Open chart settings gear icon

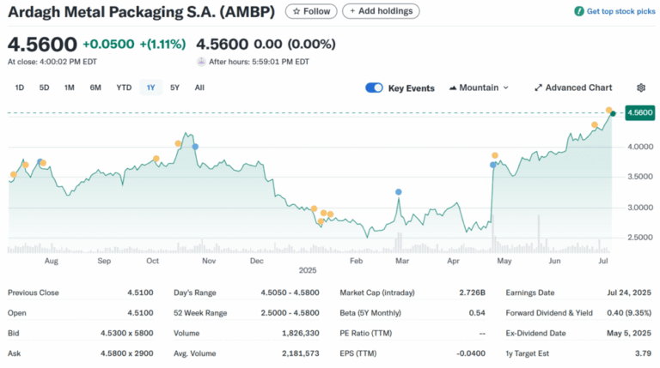(640, 87)
